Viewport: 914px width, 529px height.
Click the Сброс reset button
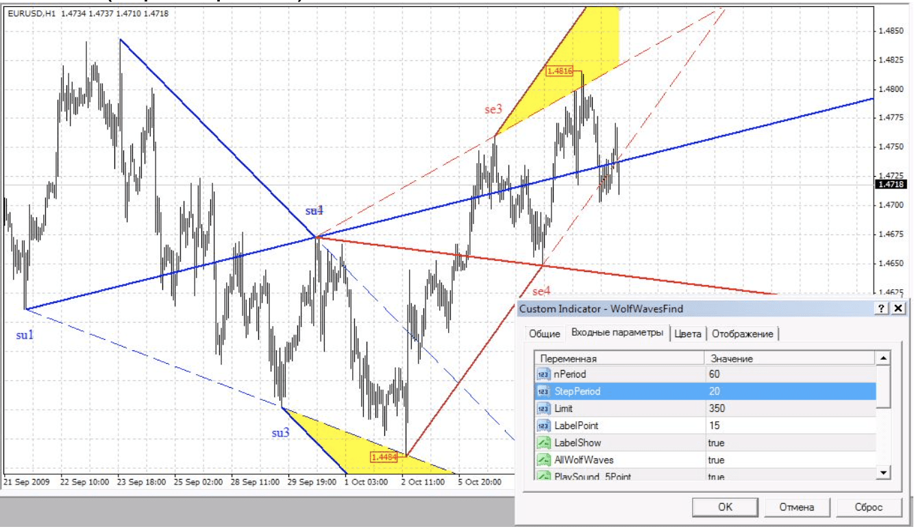867,507
